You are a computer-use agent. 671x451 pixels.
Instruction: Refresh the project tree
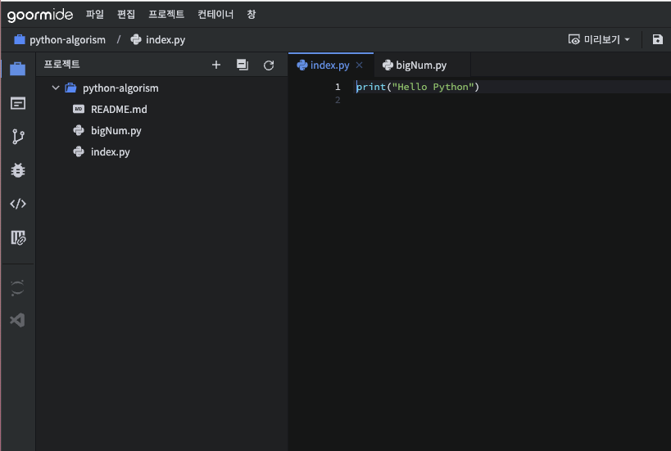(269, 65)
